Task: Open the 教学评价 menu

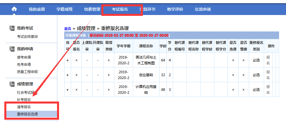Action: click(175, 9)
